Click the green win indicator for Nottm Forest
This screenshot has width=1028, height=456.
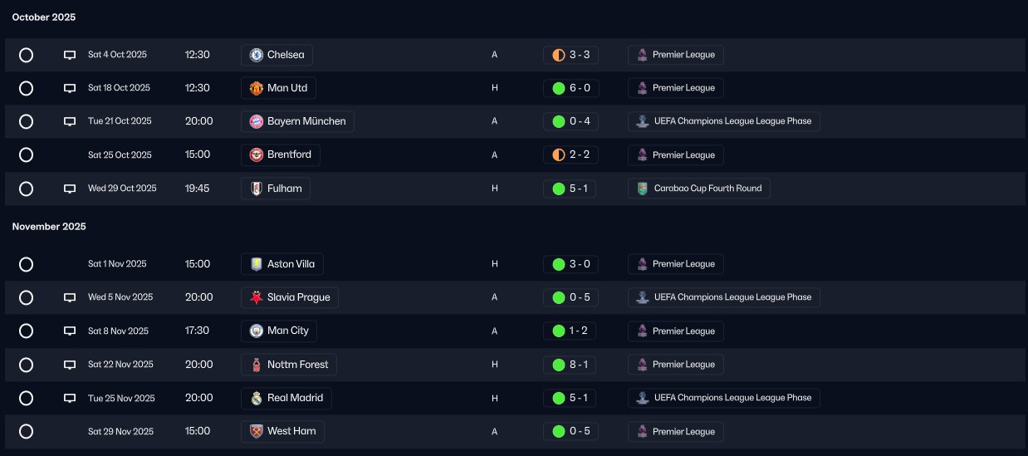(559, 365)
